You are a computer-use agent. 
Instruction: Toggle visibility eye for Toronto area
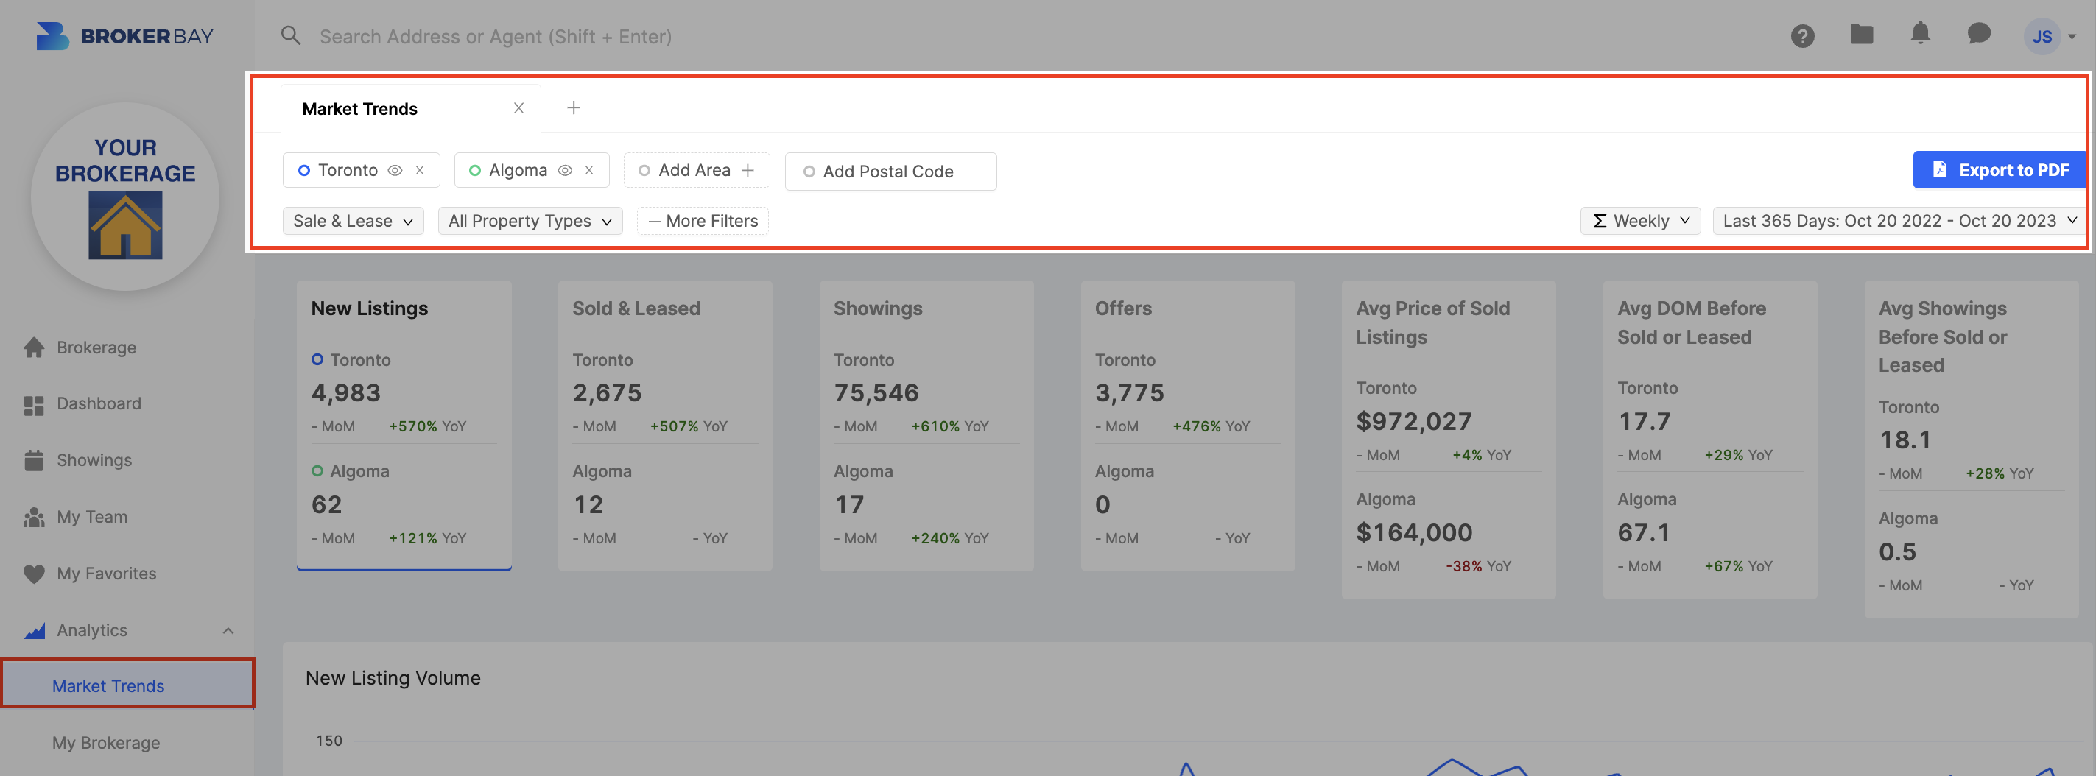coord(395,171)
